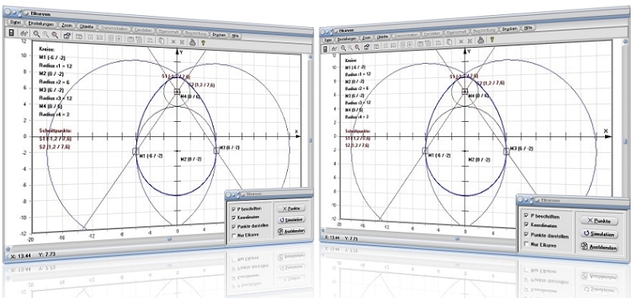The image size is (633, 298).
Task: Select point marker M1 in left window graph
Action: pyautogui.click(x=136, y=151)
